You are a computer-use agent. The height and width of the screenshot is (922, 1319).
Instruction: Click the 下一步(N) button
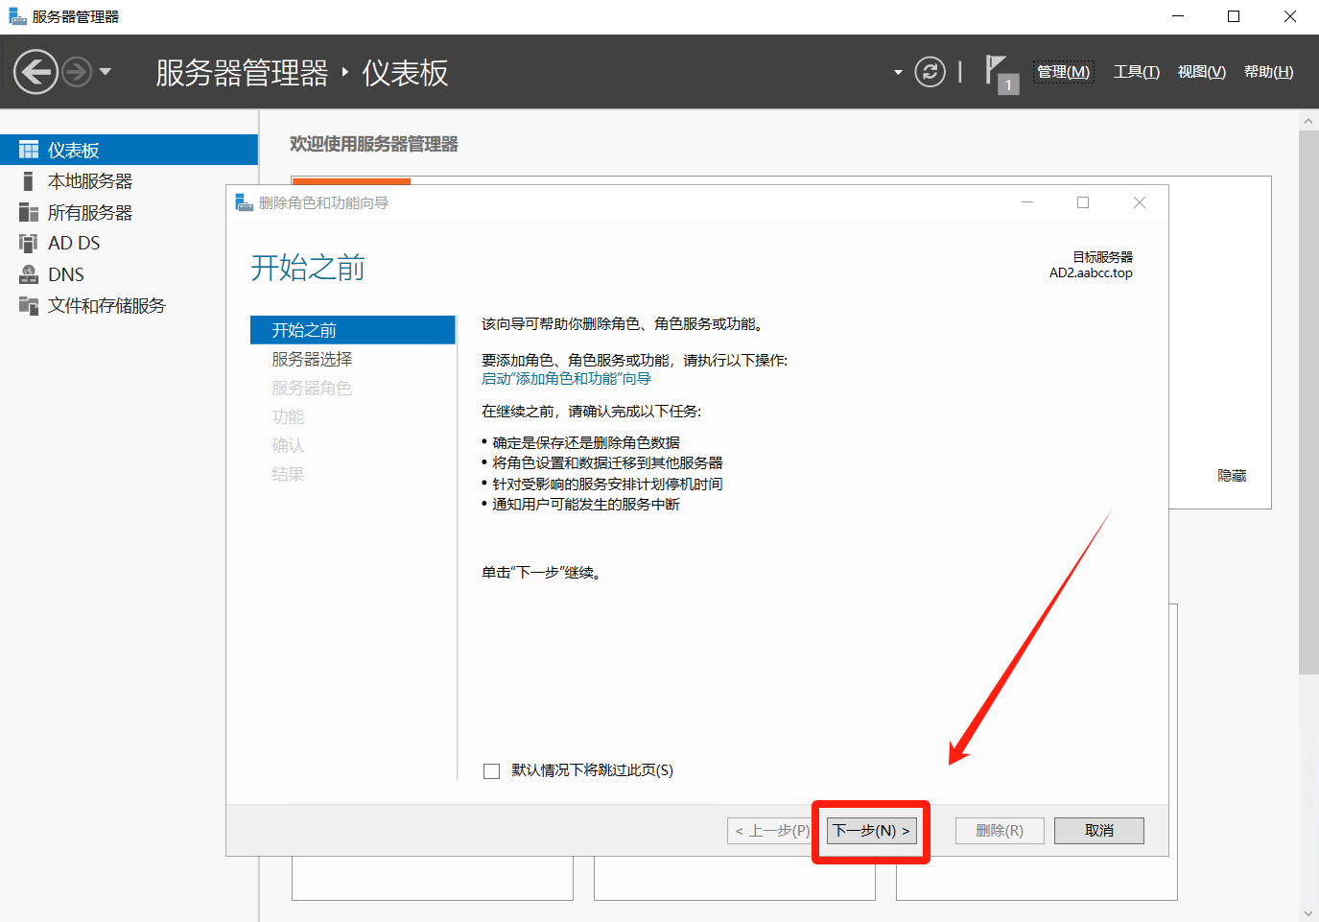point(871,831)
